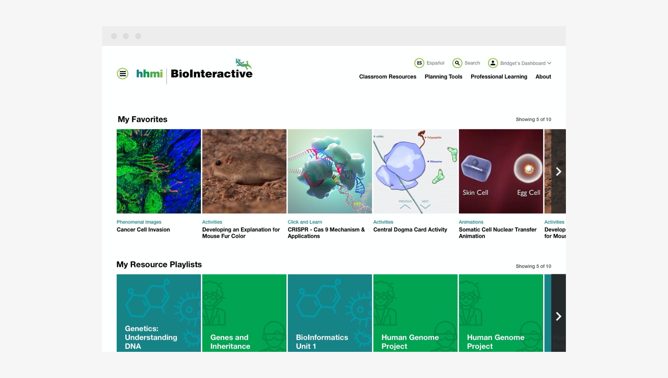668x378 pixels.
Task: Click the hhmi logo
Action: (x=149, y=74)
